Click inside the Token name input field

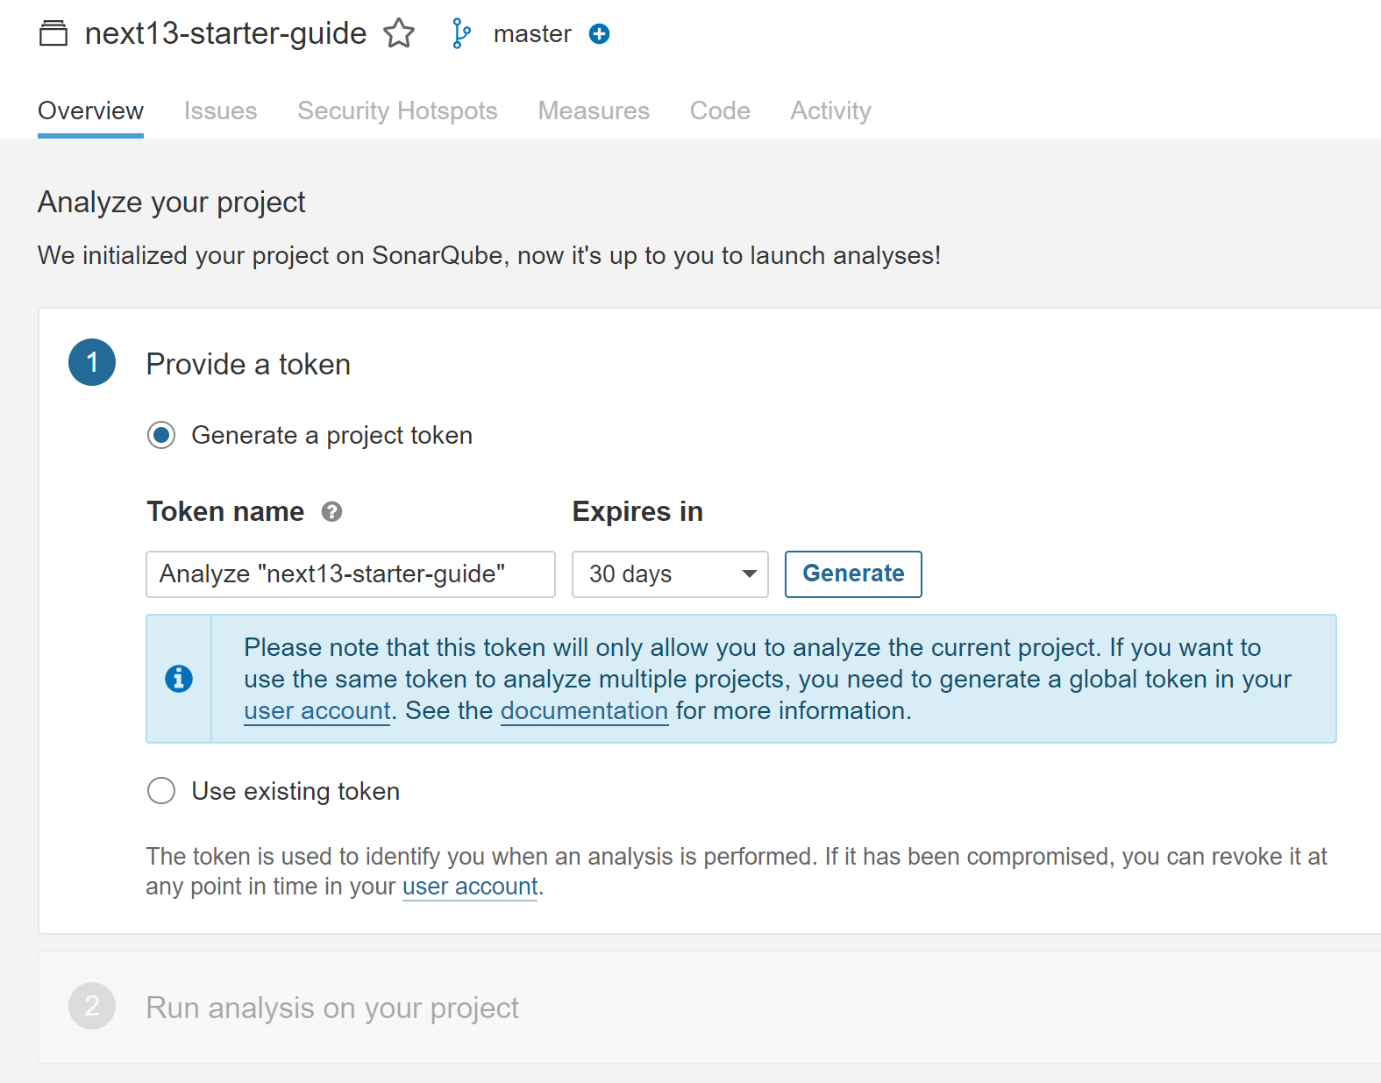coord(350,574)
